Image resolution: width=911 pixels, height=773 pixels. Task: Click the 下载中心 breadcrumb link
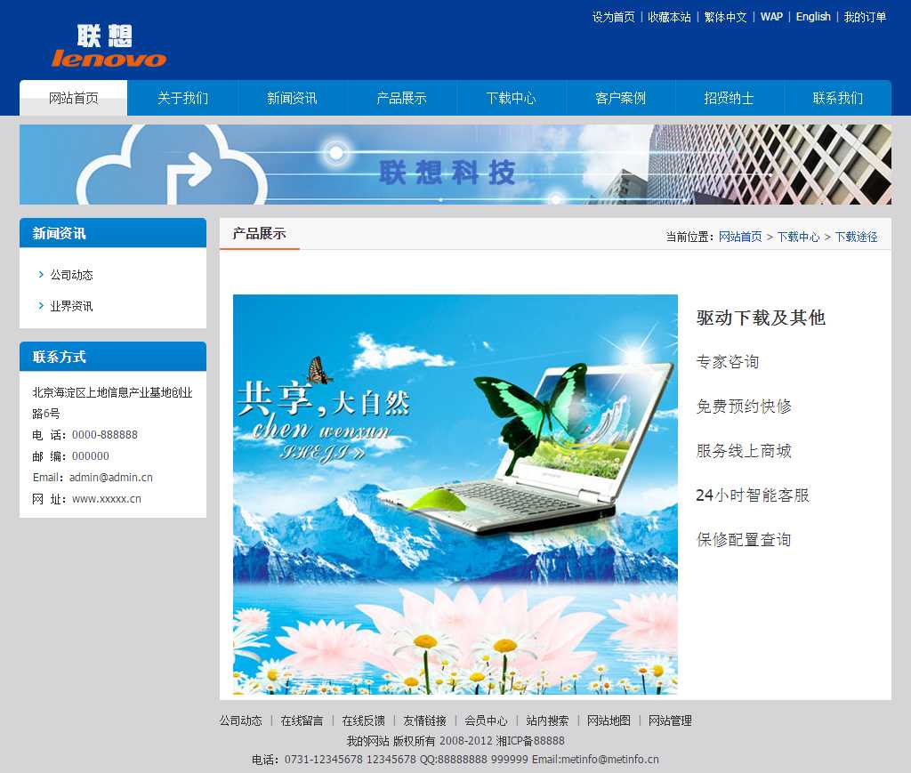click(798, 237)
